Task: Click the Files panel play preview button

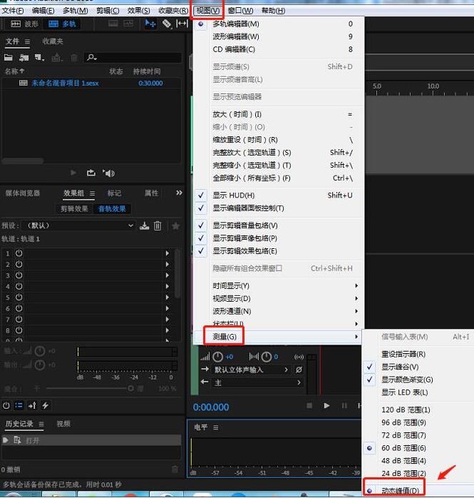Action: coord(73,173)
